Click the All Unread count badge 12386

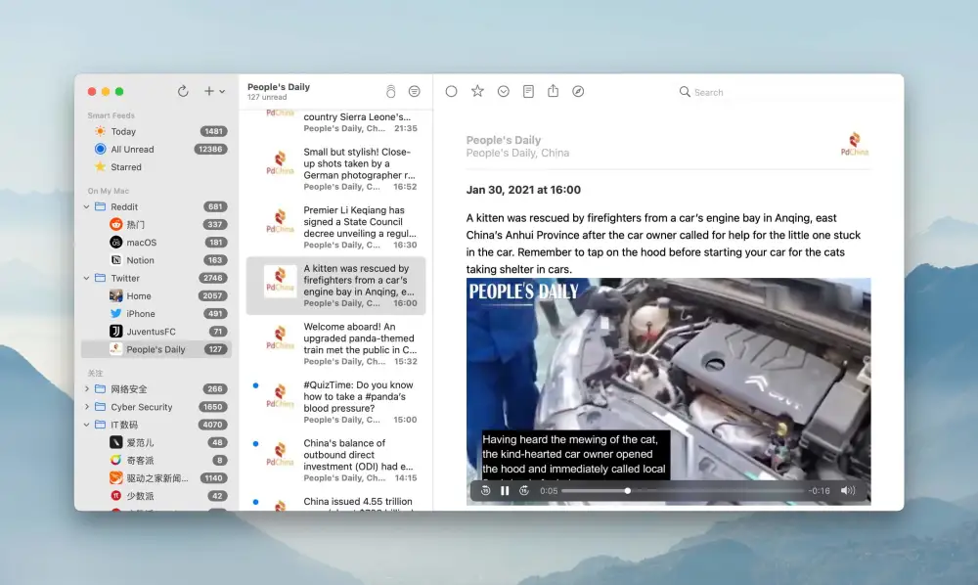pyautogui.click(x=211, y=149)
